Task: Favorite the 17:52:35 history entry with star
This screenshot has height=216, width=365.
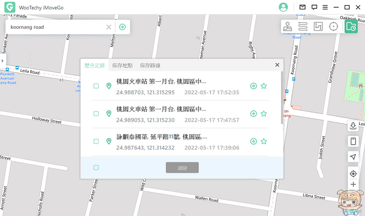Action: (x=264, y=86)
